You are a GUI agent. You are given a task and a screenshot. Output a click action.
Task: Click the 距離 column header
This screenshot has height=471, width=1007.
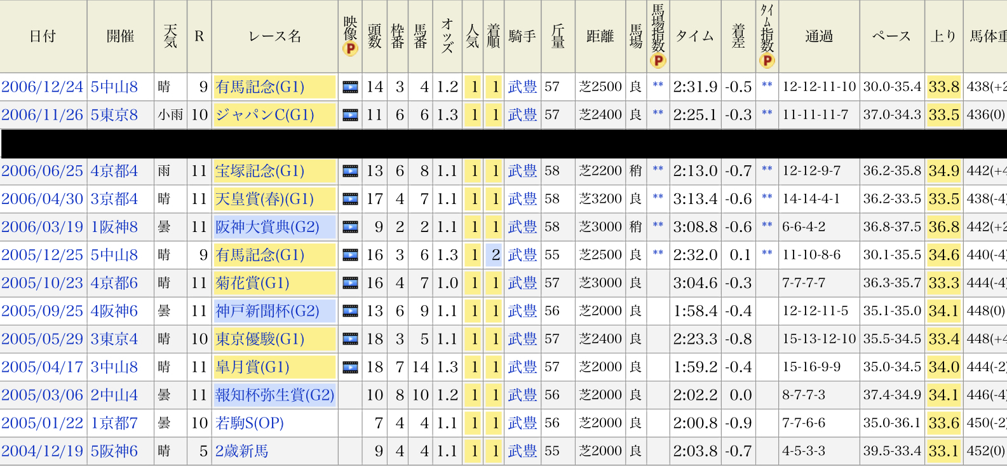[x=600, y=36]
